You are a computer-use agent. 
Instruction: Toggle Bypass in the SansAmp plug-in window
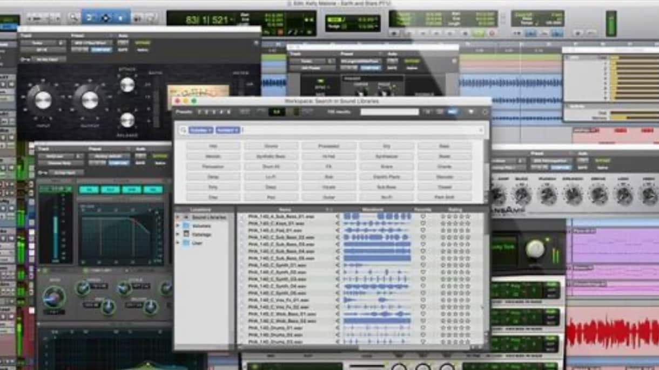tap(602, 160)
